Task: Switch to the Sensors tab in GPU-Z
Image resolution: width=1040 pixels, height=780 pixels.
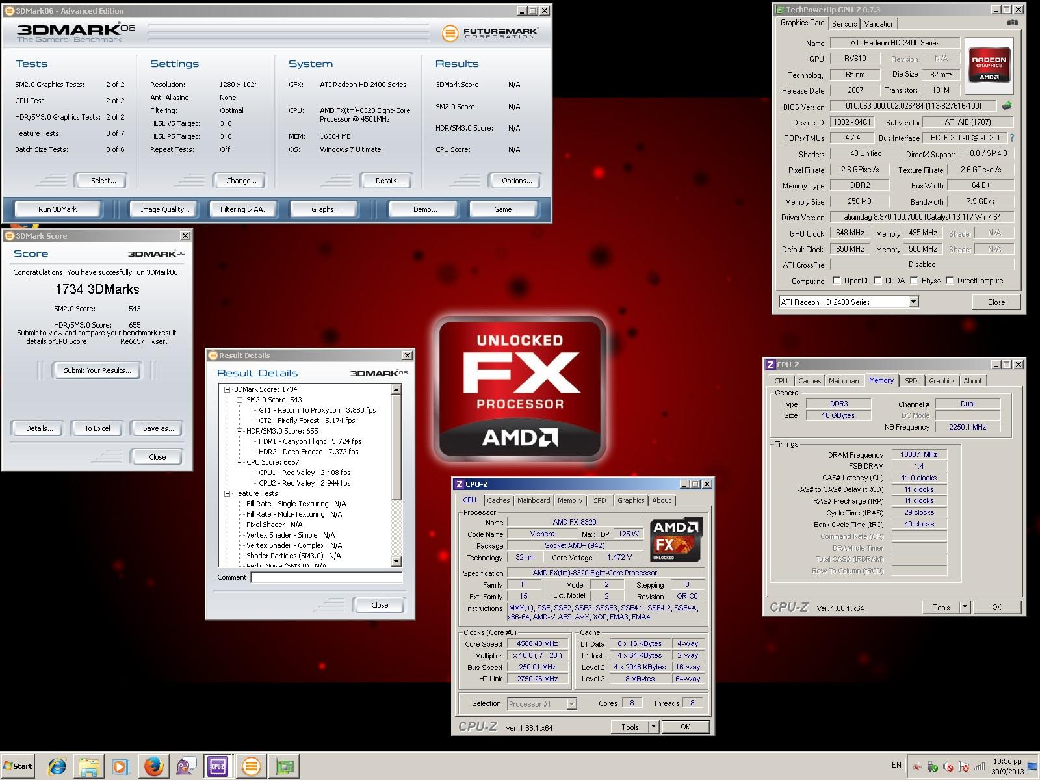Action: 844,24
